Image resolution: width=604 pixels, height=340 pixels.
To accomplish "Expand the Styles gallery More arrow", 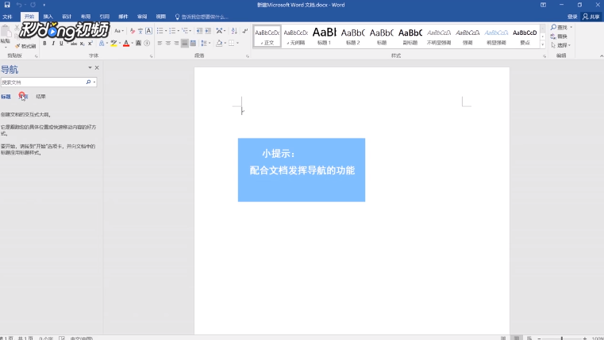I will (542, 44).
